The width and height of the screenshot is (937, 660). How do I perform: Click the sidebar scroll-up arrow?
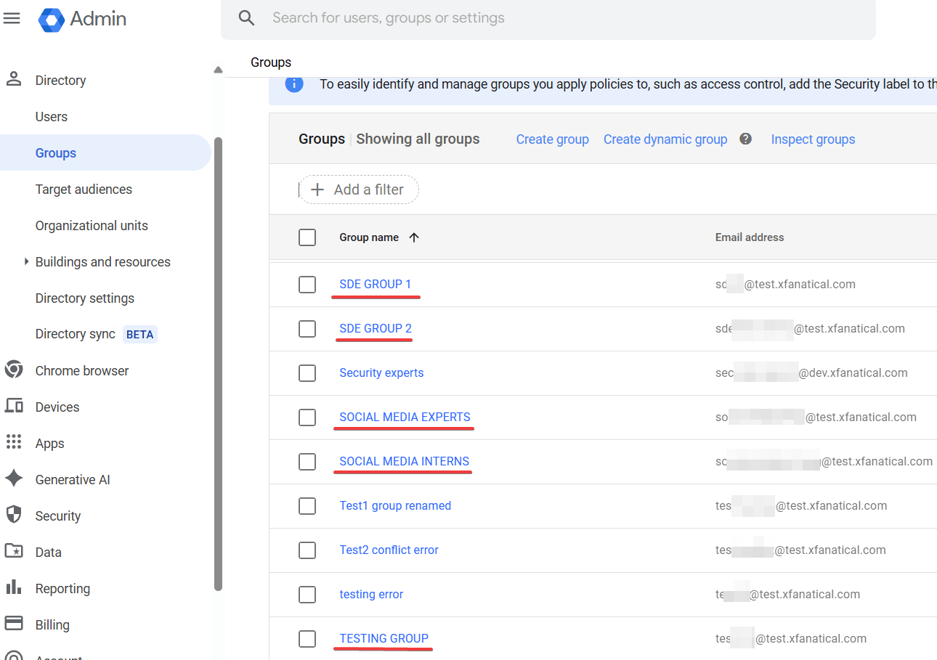pos(218,70)
